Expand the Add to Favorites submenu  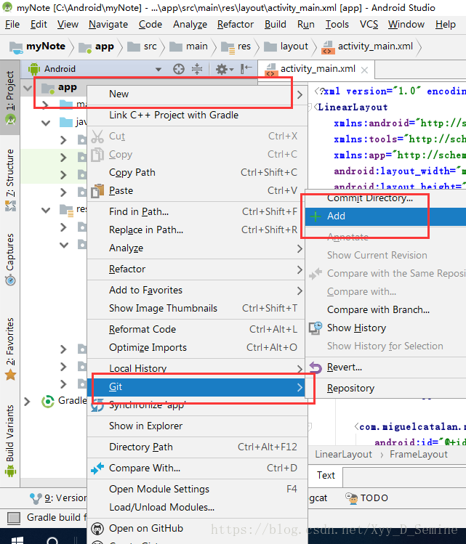click(x=197, y=290)
